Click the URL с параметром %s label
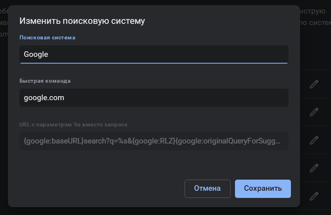The width and height of the screenshot is (331, 215). click(x=73, y=124)
